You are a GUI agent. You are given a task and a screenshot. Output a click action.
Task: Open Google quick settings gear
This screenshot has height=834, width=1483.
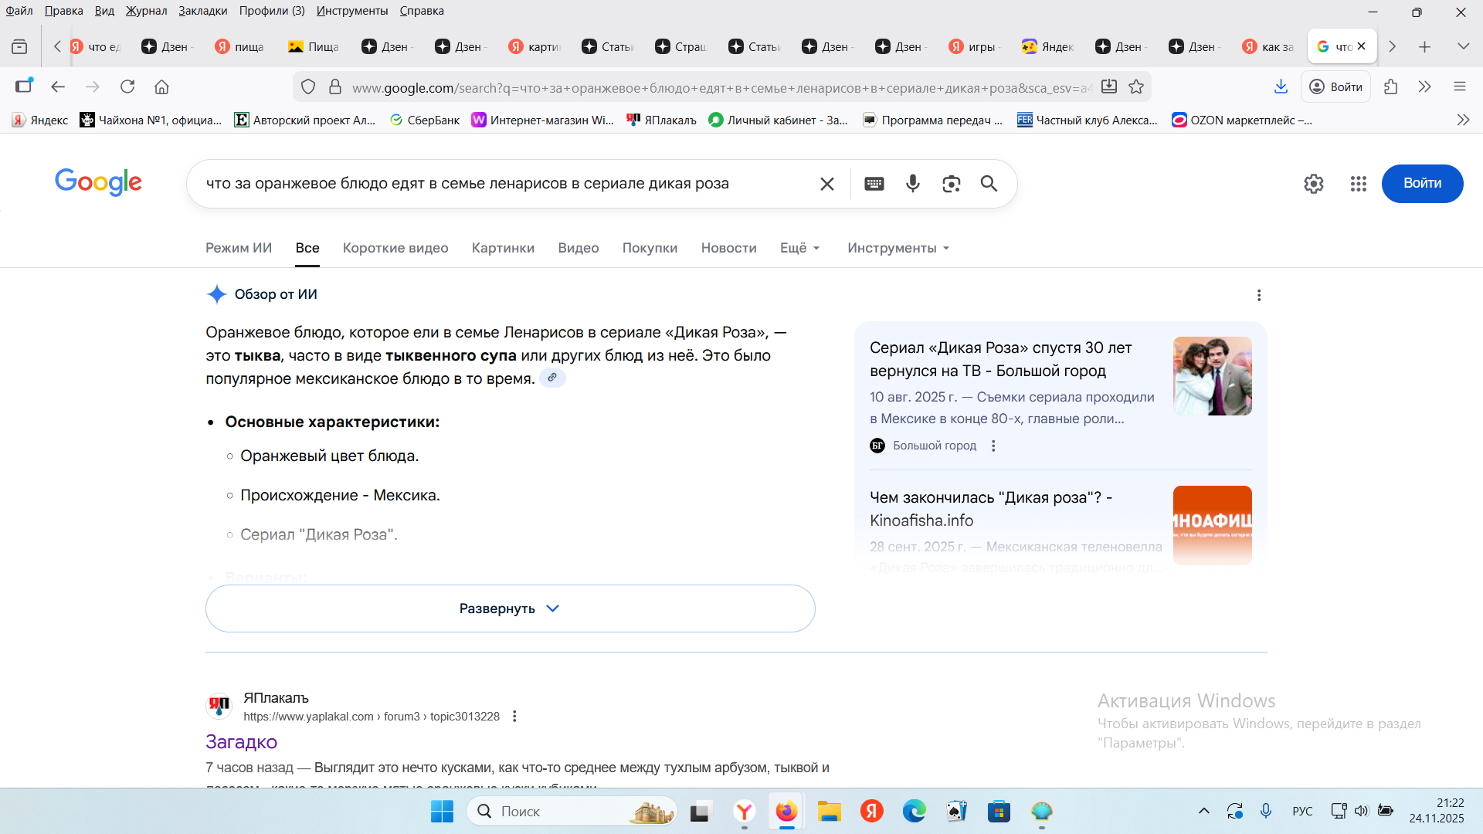pos(1314,184)
